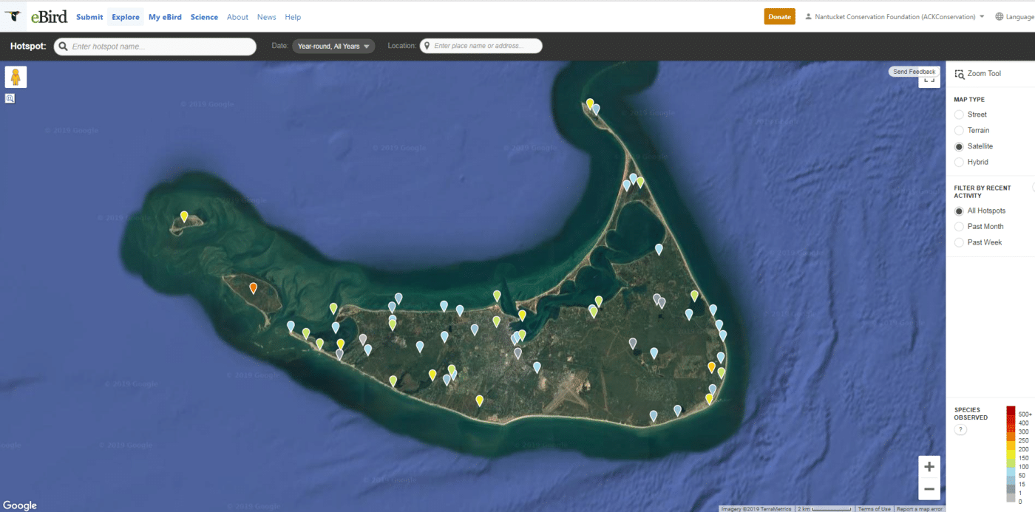Select the gray-blue marker beside Great Point's yellow marker
Screen dimensions: 1035x512
click(596, 109)
